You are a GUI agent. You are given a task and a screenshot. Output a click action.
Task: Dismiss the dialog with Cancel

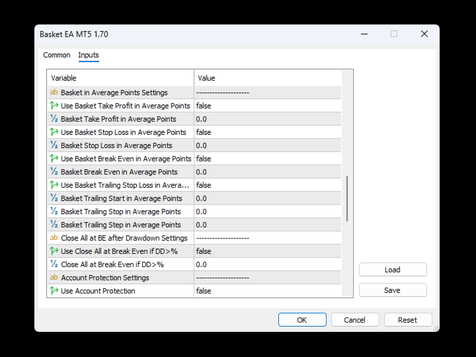pyautogui.click(x=355, y=320)
